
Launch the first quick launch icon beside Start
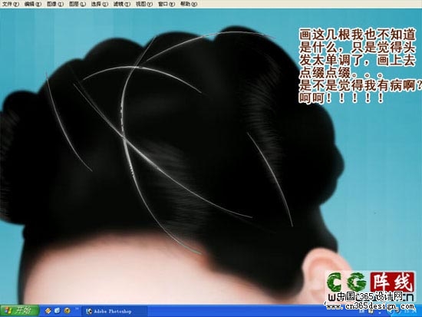tap(48, 311)
